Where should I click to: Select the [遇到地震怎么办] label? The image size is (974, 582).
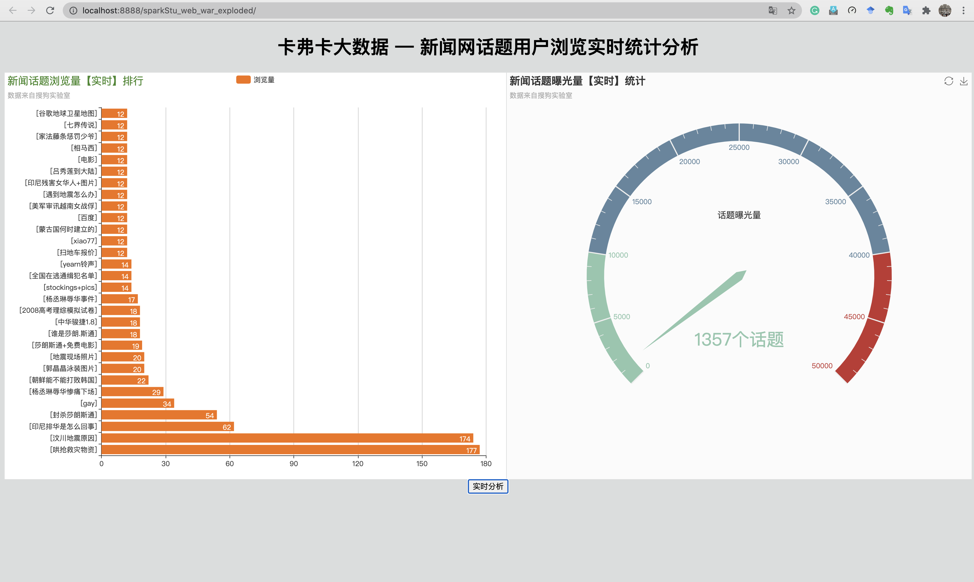[x=70, y=194]
